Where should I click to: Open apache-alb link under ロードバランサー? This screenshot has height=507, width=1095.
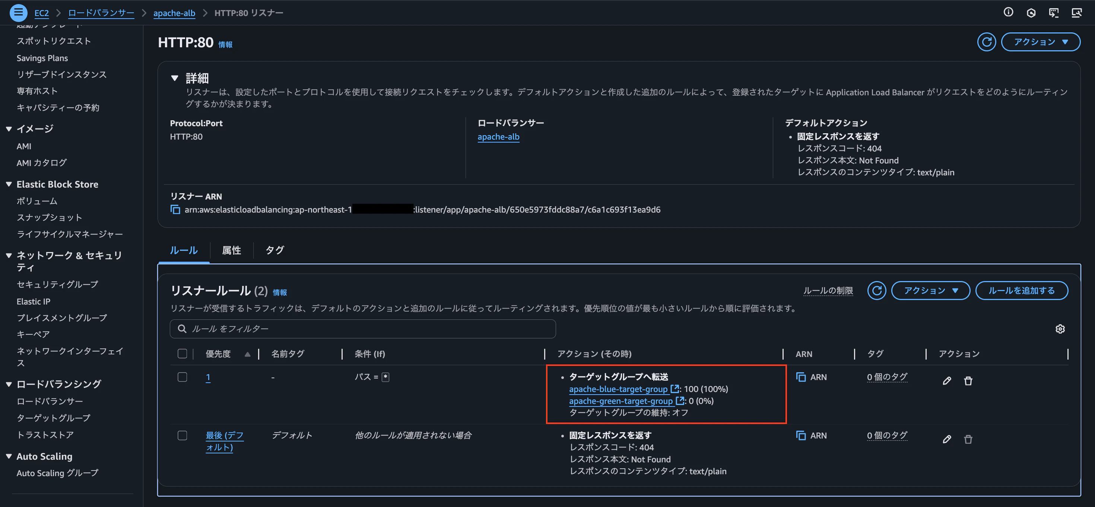pyautogui.click(x=498, y=137)
